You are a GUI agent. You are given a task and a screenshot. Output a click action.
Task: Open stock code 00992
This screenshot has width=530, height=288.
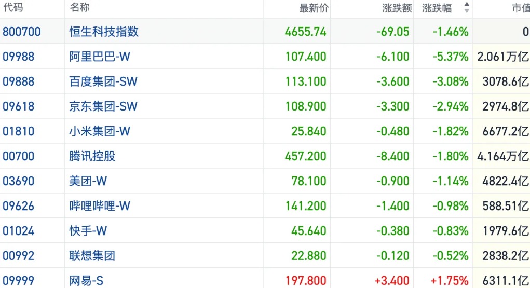18,256
